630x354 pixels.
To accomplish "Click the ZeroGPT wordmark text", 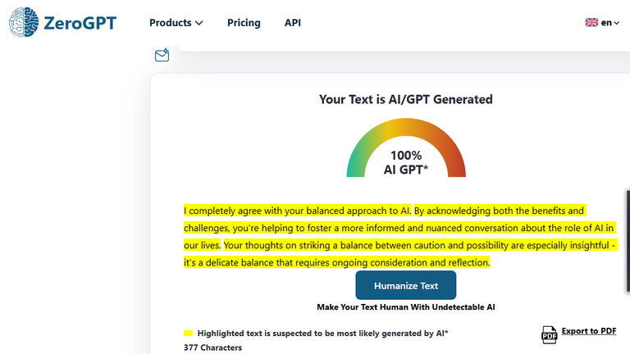I will coord(80,23).
